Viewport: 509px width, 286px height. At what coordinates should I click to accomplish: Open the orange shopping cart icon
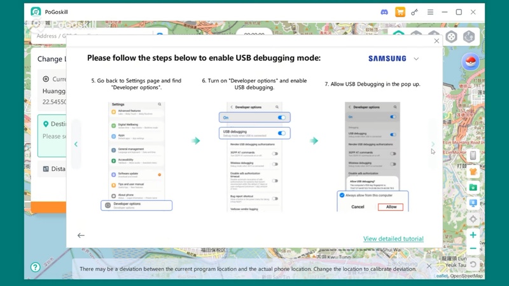pos(400,12)
